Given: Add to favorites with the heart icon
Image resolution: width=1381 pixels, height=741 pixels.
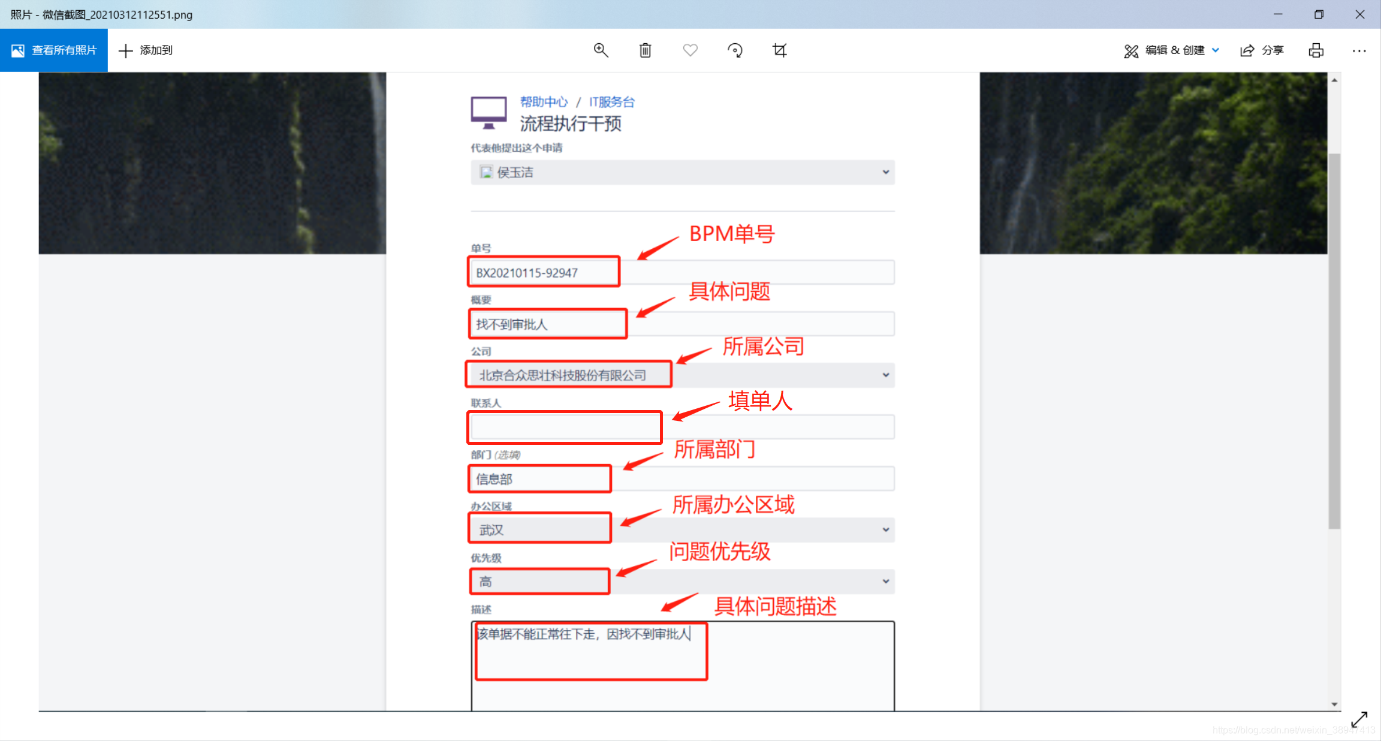Looking at the screenshot, I should [690, 50].
